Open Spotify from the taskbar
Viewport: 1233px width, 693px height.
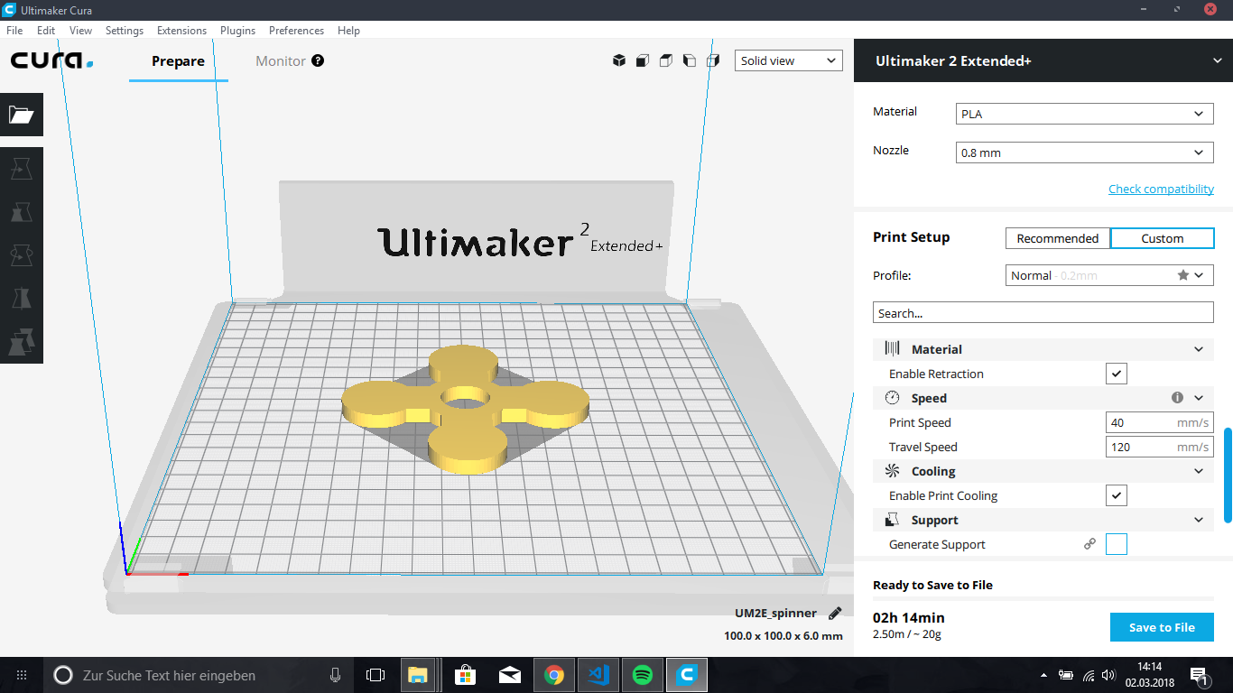643,675
